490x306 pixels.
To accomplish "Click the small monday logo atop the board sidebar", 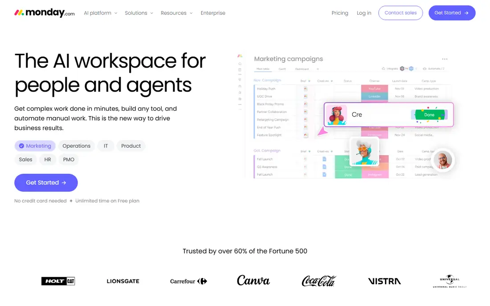I will click(240, 56).
